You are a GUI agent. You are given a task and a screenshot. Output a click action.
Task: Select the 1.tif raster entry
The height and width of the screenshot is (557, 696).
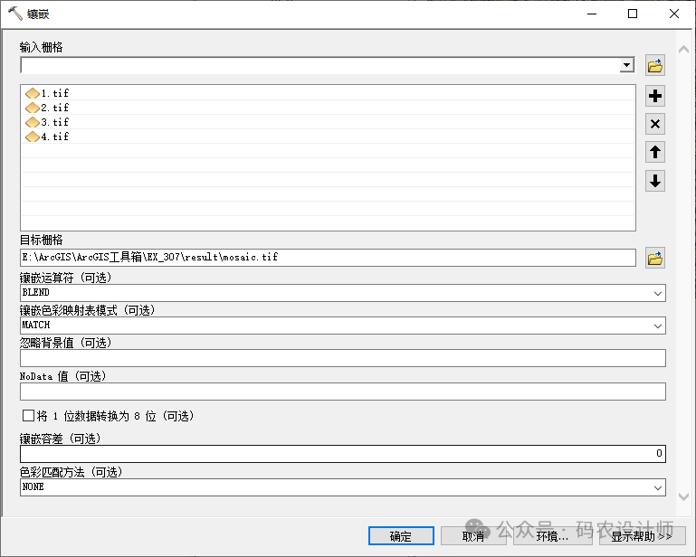(x=54, y=93)
